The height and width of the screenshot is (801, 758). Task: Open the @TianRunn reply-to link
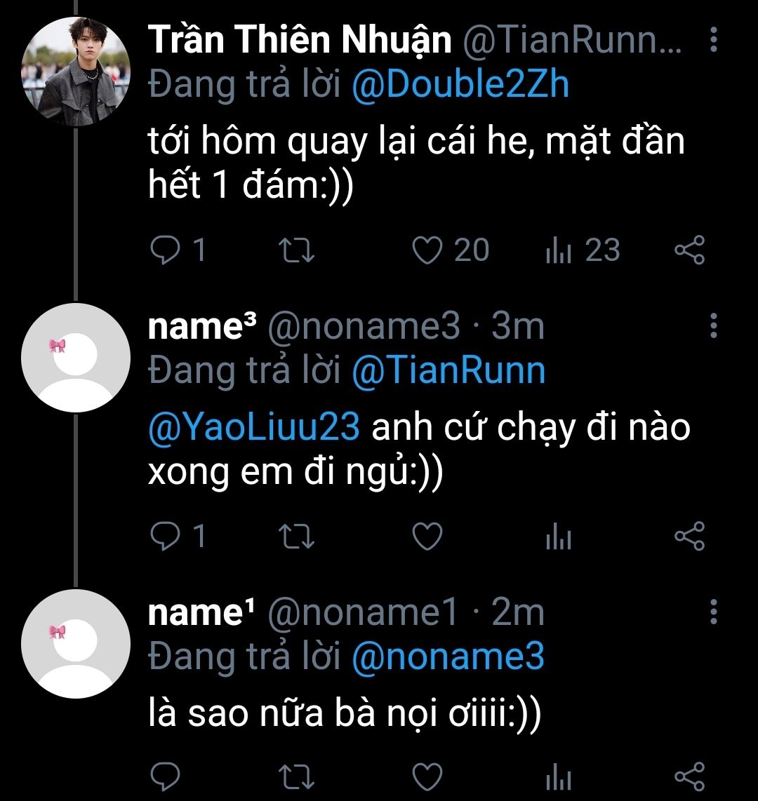coord(448,371)
